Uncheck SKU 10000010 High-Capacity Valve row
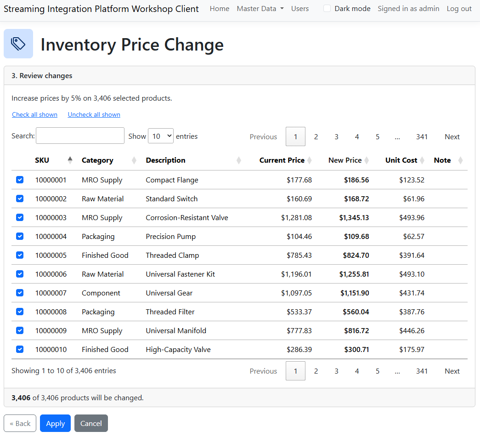480x437 pixels. [20, 349]
